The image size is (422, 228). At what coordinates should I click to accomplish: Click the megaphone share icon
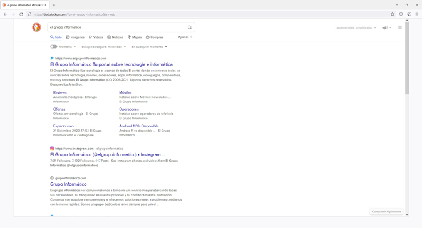coord(384,27)
